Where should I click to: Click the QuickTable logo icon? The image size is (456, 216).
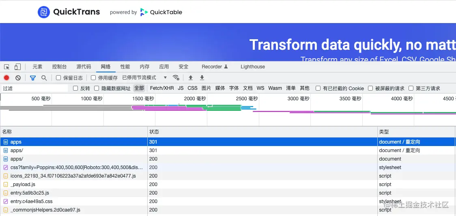[x=144, y=12]
